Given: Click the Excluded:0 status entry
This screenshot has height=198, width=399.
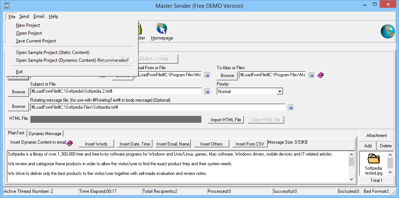Looking at the screenshot, I should pyautogui.click(x=349, y=191).
